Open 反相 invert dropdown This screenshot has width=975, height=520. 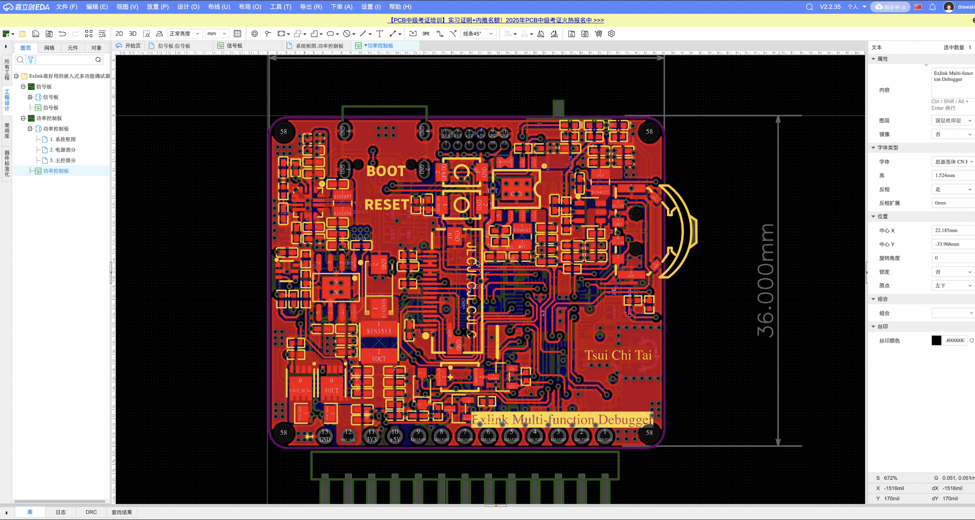point(953,189)
